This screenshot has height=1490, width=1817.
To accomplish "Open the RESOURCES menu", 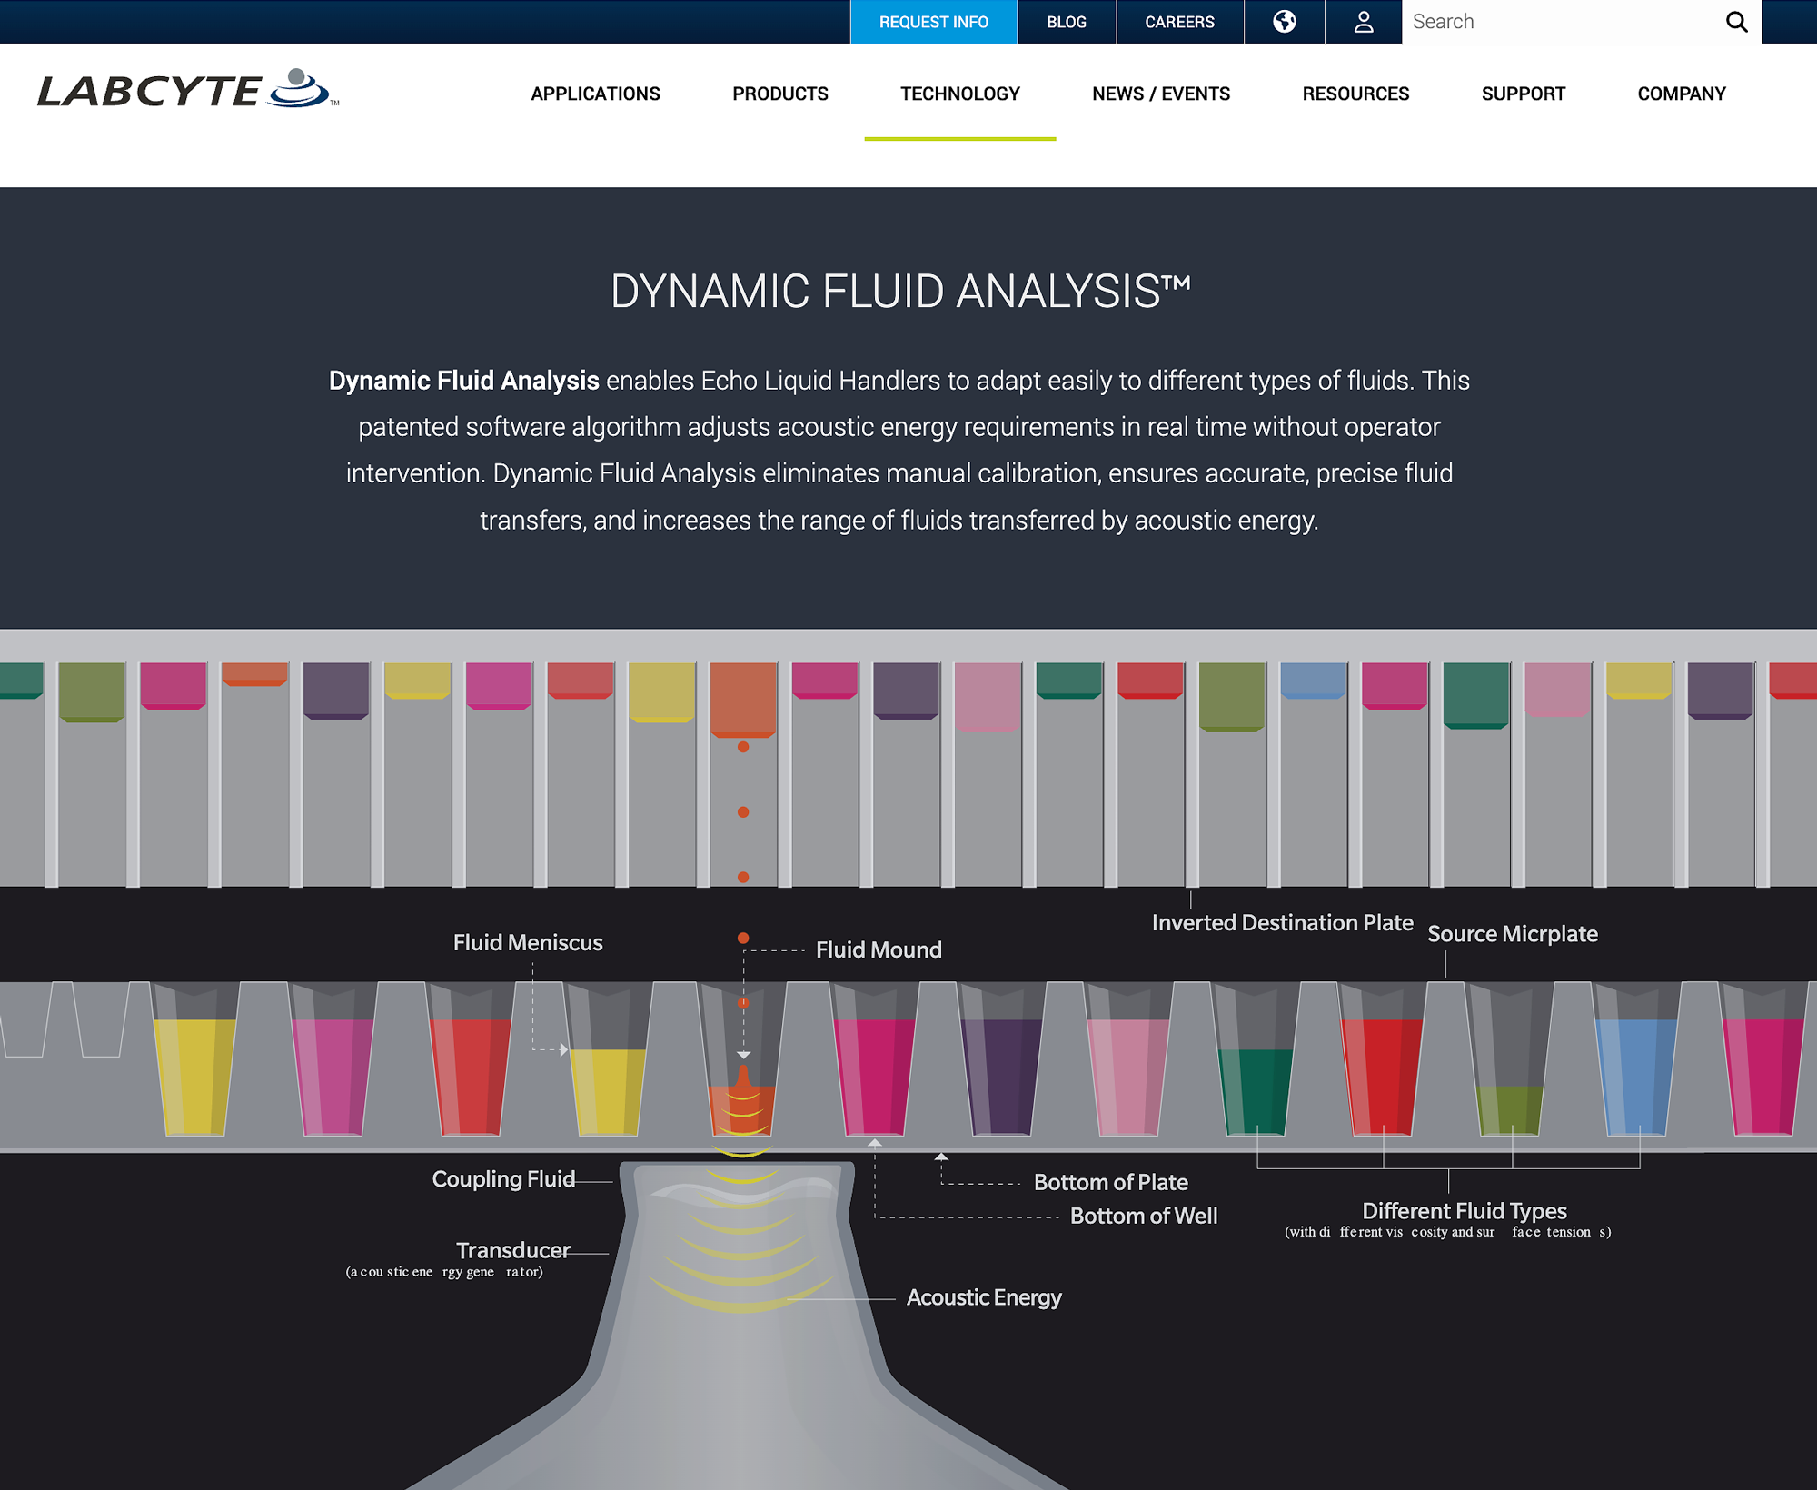I will point(1355,94).
